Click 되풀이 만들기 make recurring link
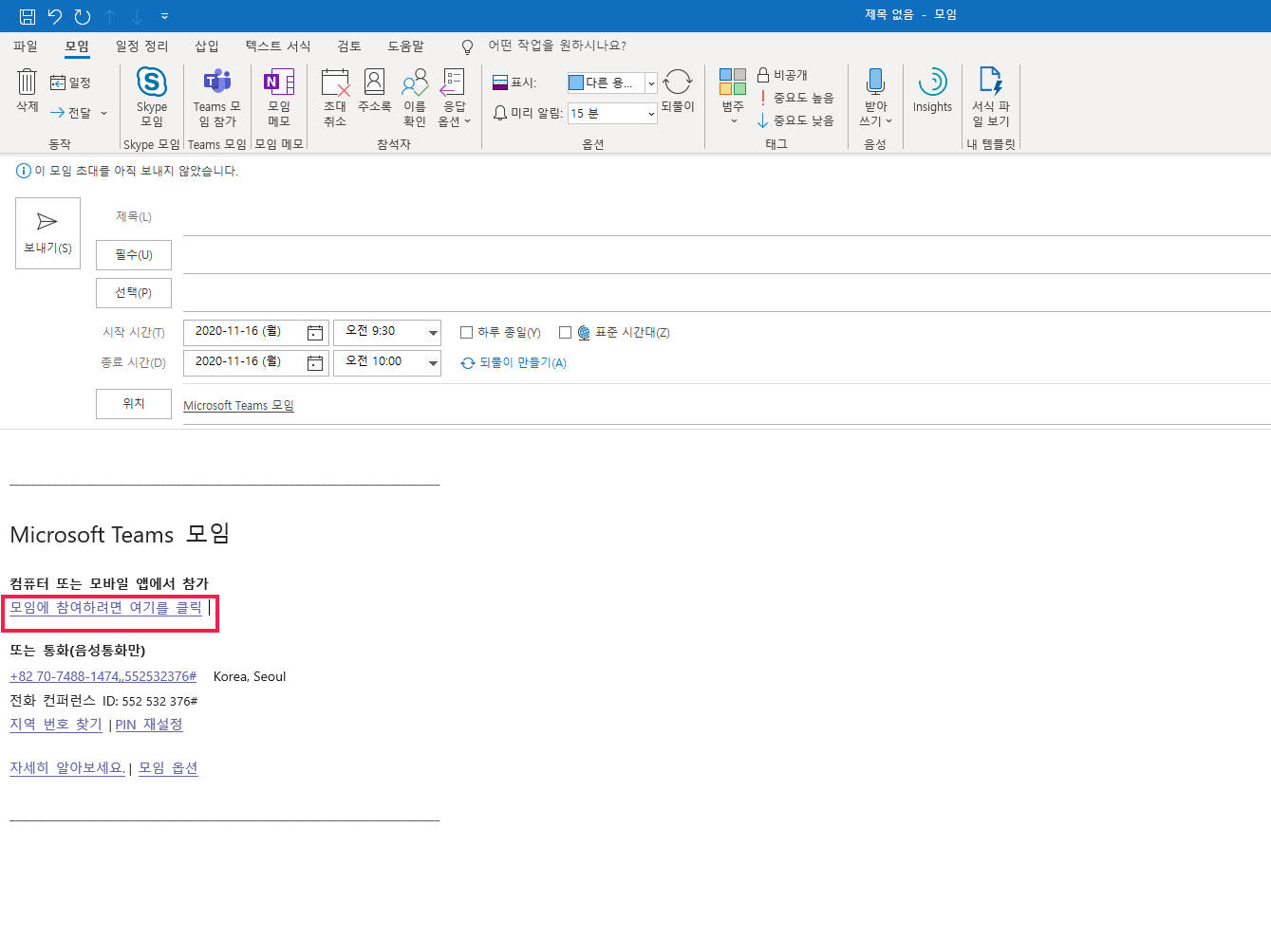This screenshot has width=1271, height=938. coord(514,363)
